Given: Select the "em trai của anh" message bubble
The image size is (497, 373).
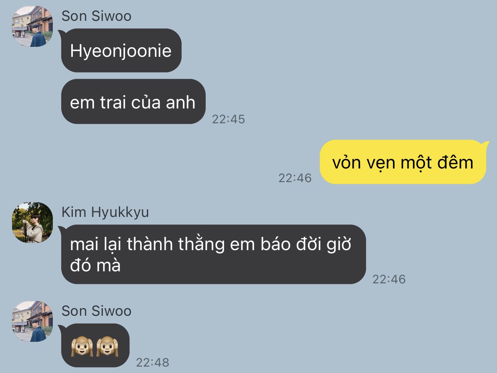Looking at the screenshot, I should tap(132, 102).
